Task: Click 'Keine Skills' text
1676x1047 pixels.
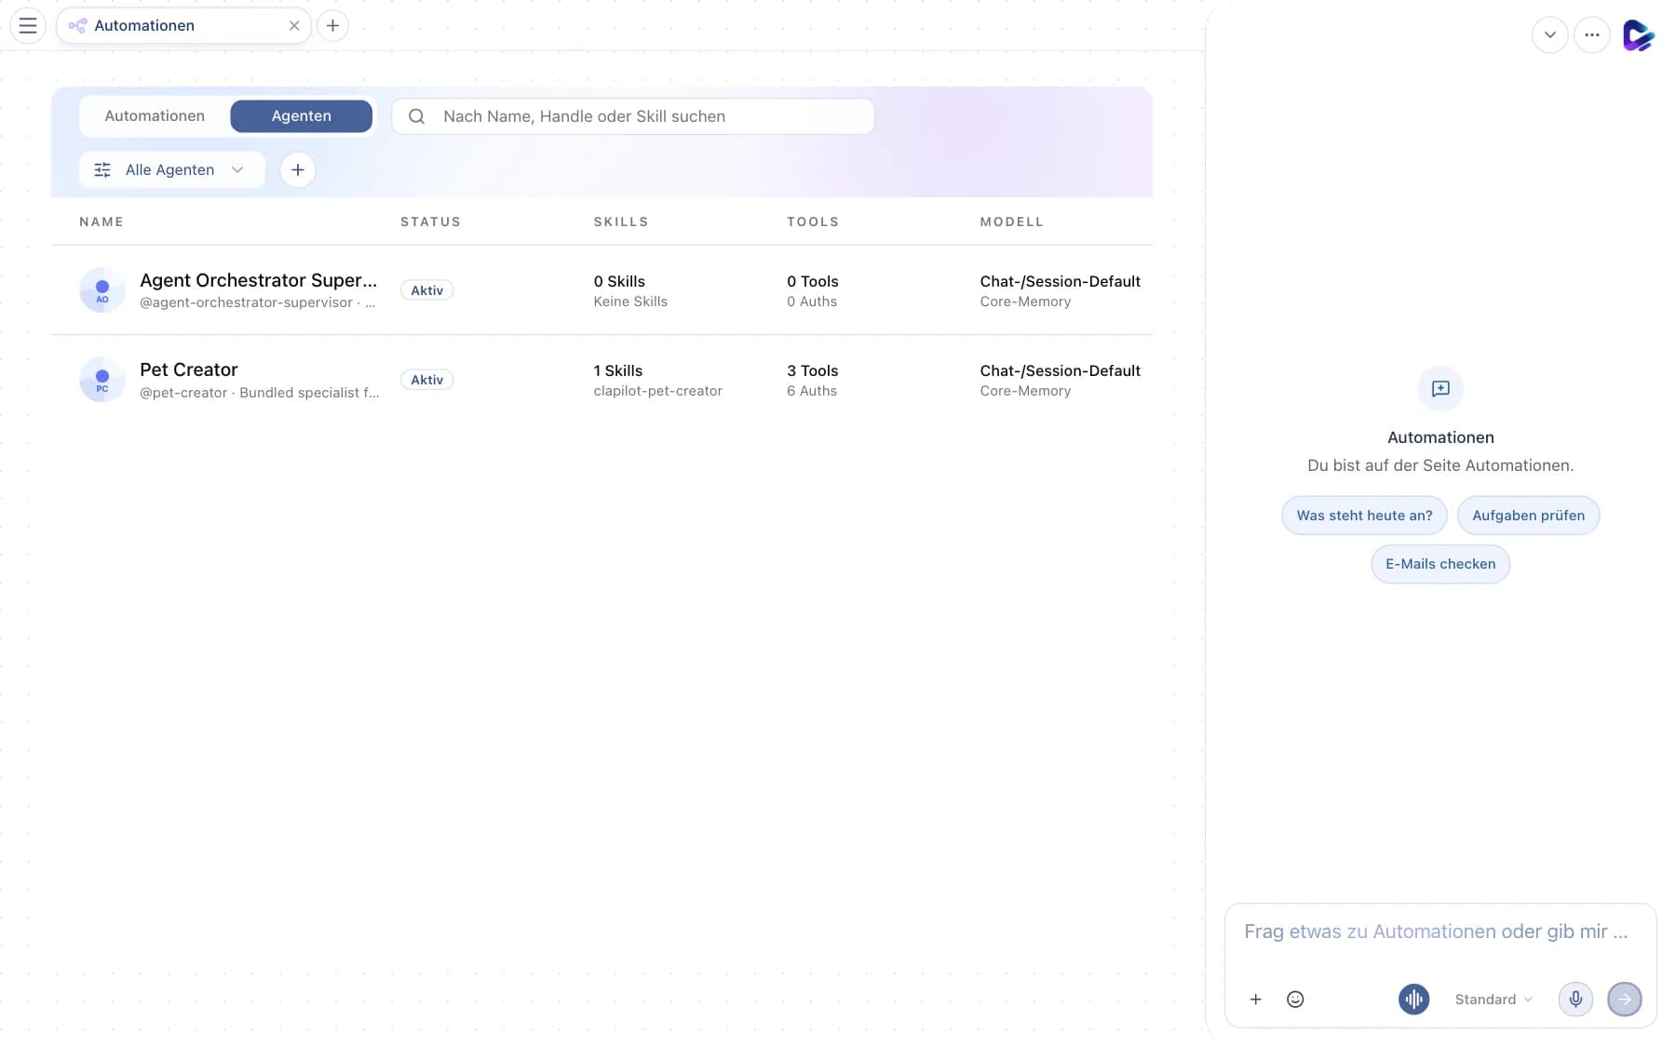Action: 630,302
